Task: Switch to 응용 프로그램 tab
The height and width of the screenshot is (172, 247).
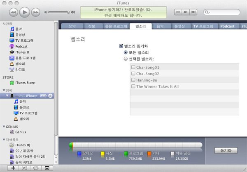Action: [x=116, y=26]
